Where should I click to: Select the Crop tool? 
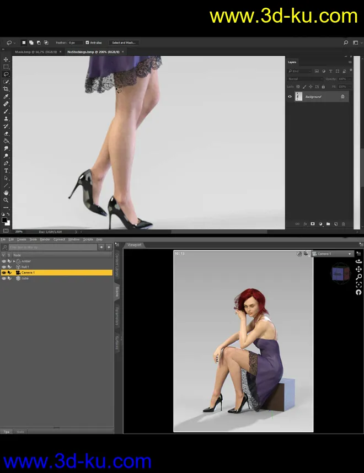coord(6,89)
